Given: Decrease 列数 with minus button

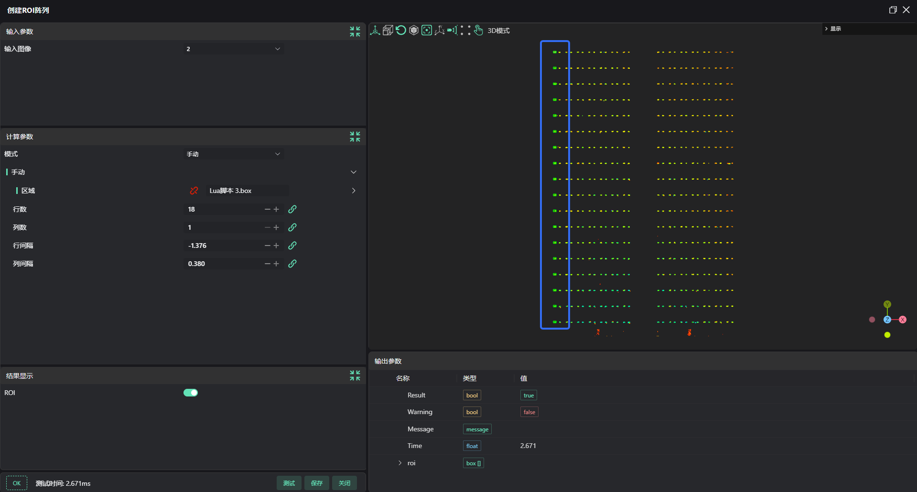Looking at the screenshot, I should coord(268,227).
